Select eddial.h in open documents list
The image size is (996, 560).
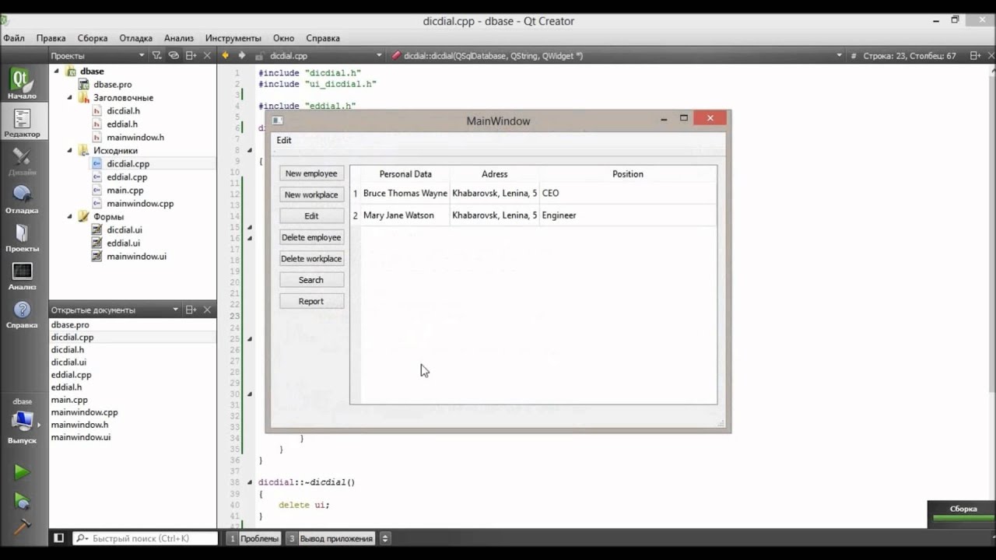[66, 387]
